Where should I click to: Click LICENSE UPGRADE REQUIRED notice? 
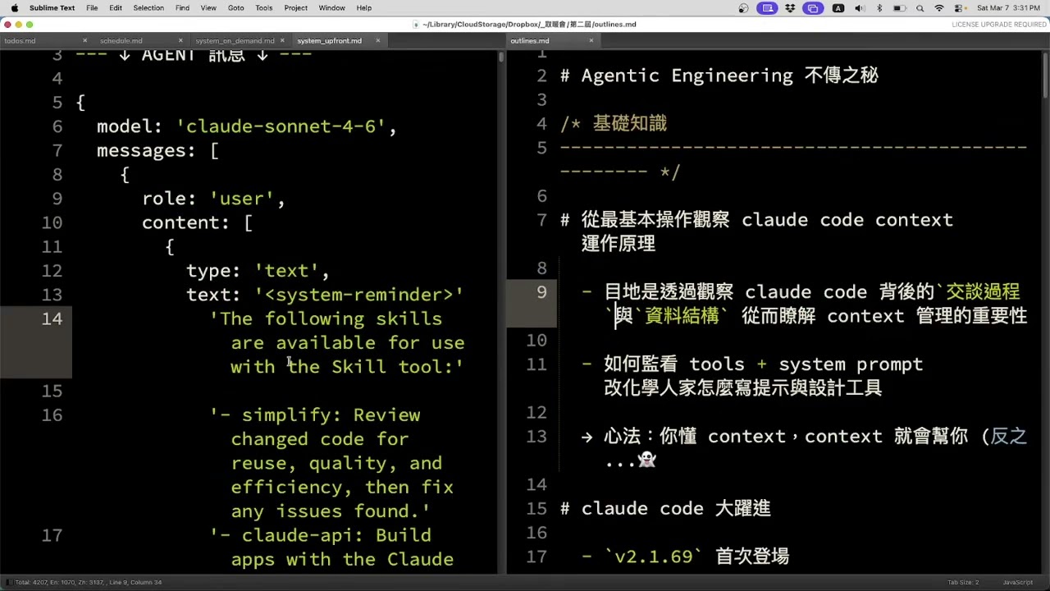(x=998, y=25)
